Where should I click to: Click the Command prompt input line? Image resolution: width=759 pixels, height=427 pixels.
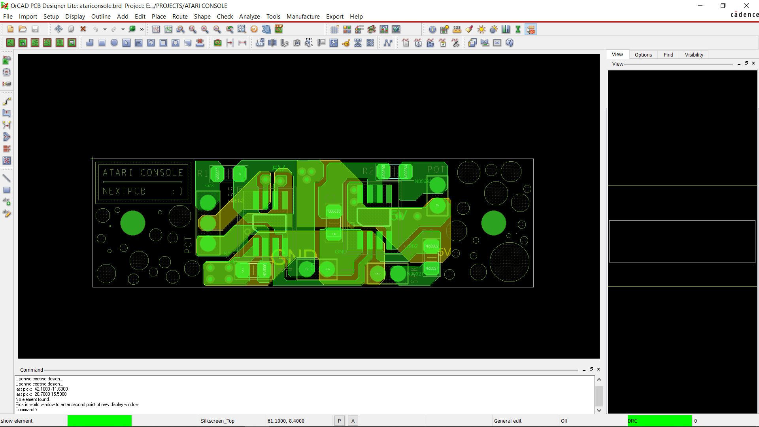coord(304,410)
